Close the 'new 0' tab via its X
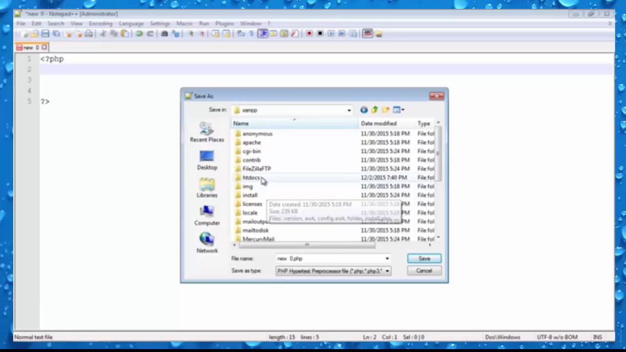This screenshot has width=626, height=352. coord(44,47)
